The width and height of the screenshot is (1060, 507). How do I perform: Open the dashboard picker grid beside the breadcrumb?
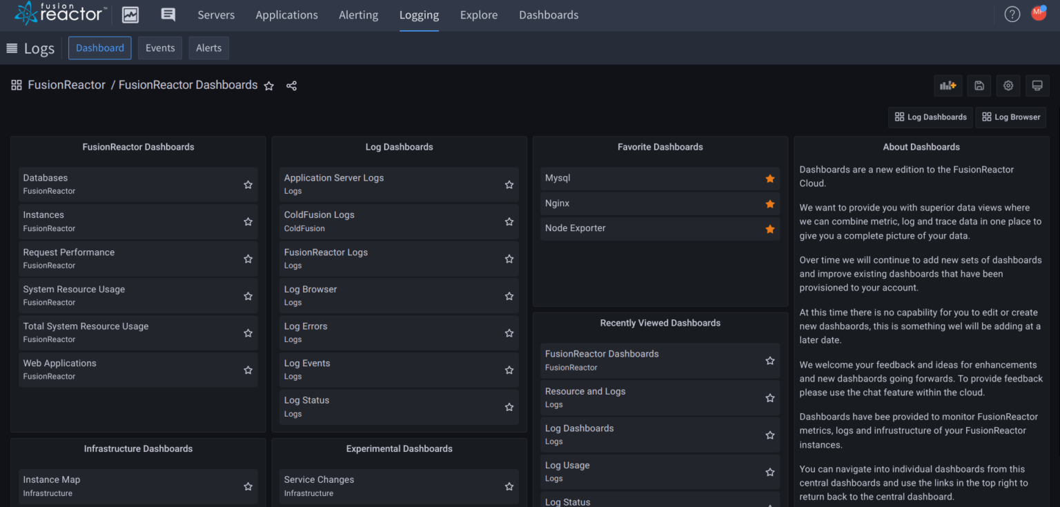[16, 85]
